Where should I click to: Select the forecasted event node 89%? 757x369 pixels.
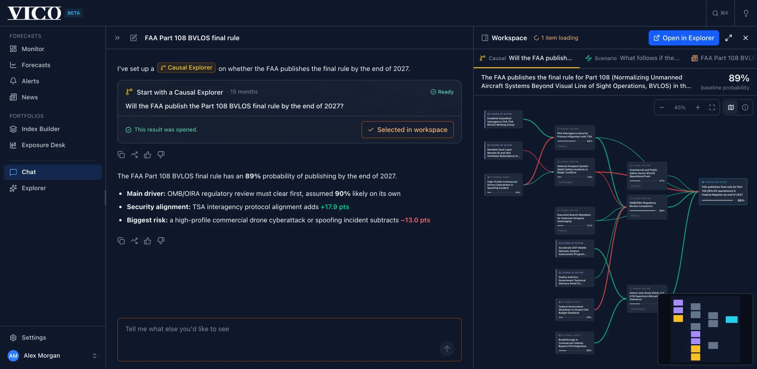723,192
